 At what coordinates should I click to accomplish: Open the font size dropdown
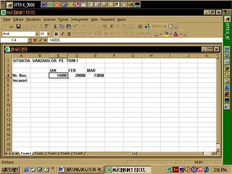coord(48,34)
